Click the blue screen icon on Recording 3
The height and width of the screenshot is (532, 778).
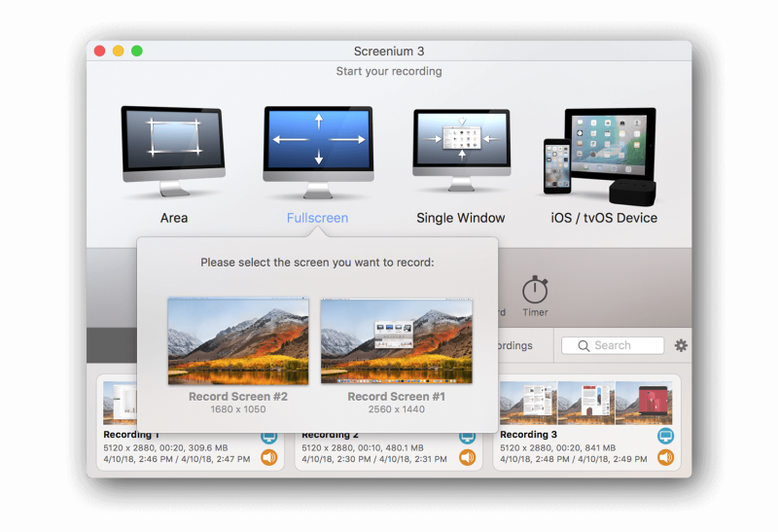click(665, 436)
